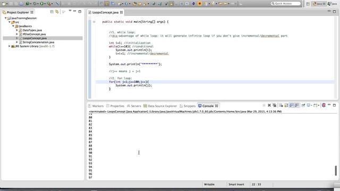Image resolution: width=340 pixels, height=191 pixels.
Task: Click the Quick Access search field
Action: [x=286, y=4]
